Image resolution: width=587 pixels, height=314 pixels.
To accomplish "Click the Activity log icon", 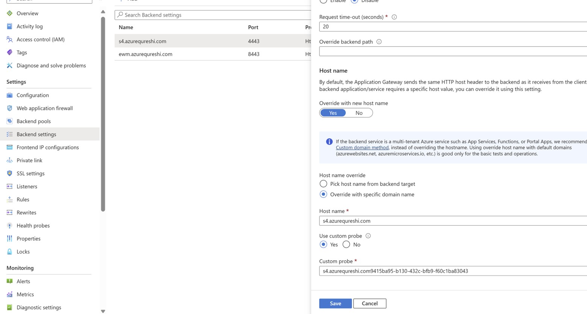I will pyautogui.click(x=9, y=26).
